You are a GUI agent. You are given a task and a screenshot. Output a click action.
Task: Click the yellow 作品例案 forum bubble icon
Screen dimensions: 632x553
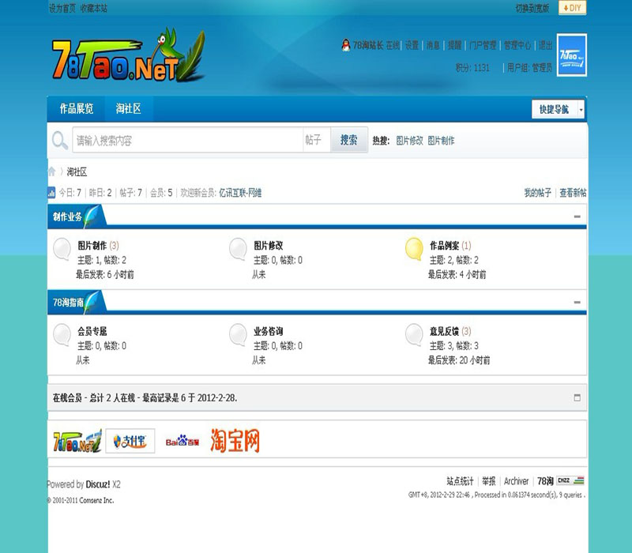click(x=414, y=249)
